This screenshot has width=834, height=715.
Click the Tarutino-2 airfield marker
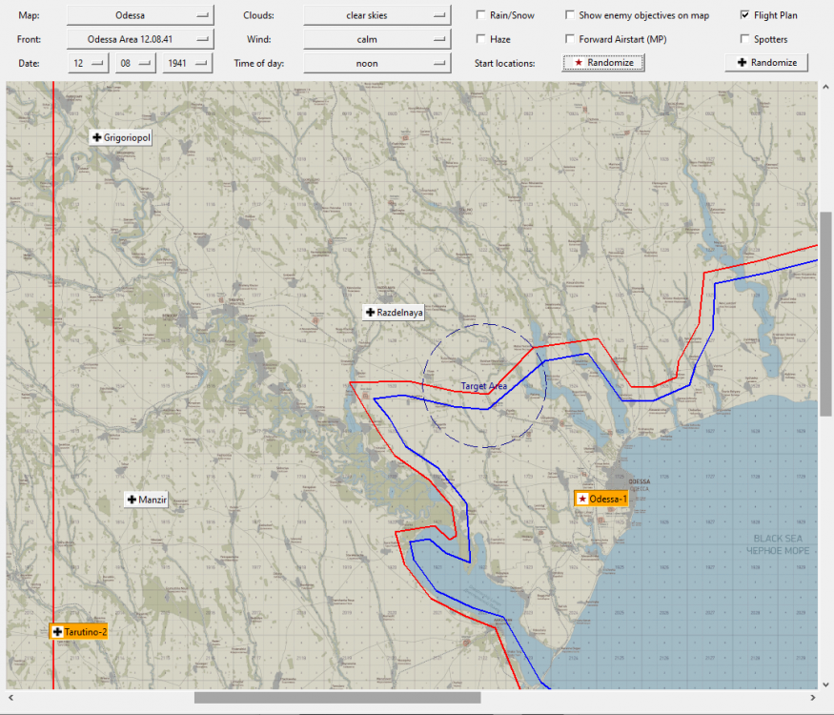[79, 632]
